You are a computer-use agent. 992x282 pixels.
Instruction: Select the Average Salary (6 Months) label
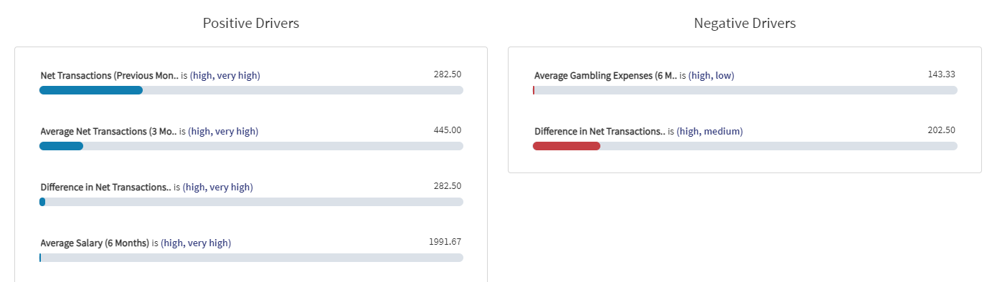(95, 243)
